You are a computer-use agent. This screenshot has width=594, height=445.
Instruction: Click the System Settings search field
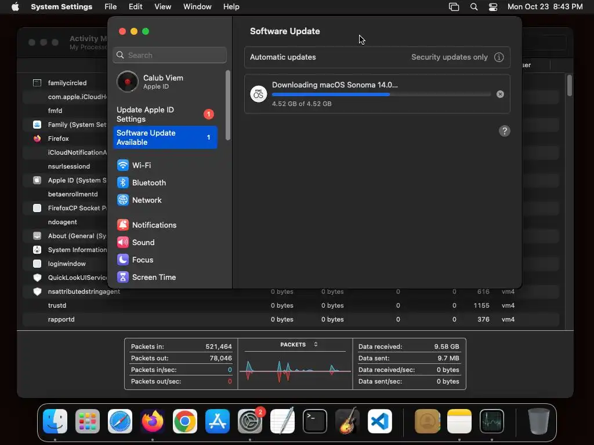[170, 55]
